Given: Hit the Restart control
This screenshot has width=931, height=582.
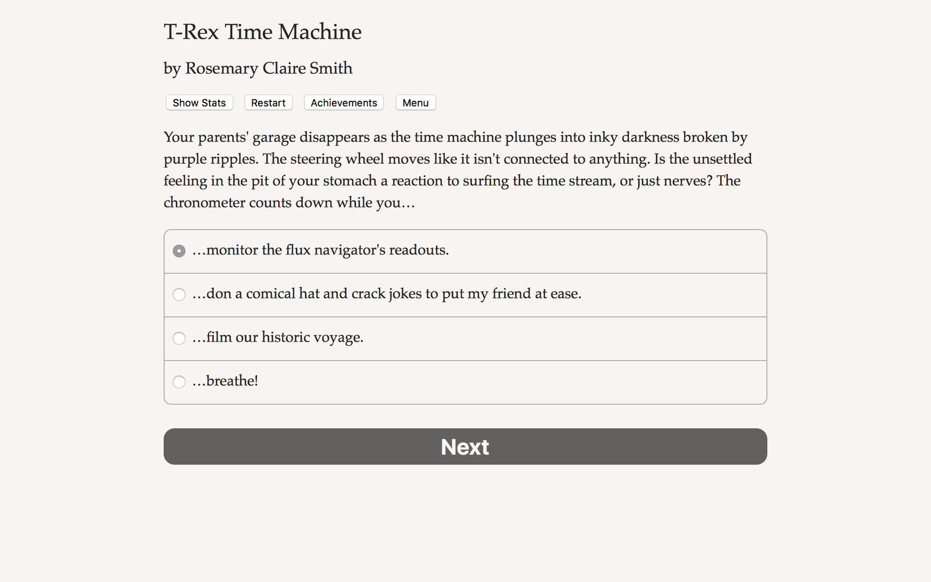Looking at the screenshot, I should point(268,102).
